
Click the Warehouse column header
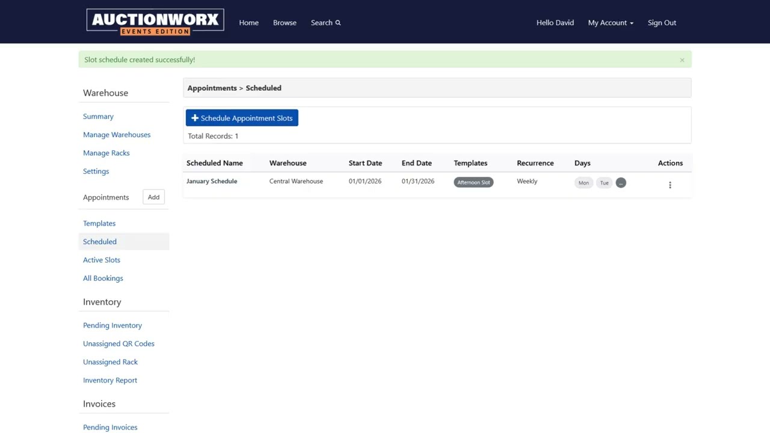point(288,163)
